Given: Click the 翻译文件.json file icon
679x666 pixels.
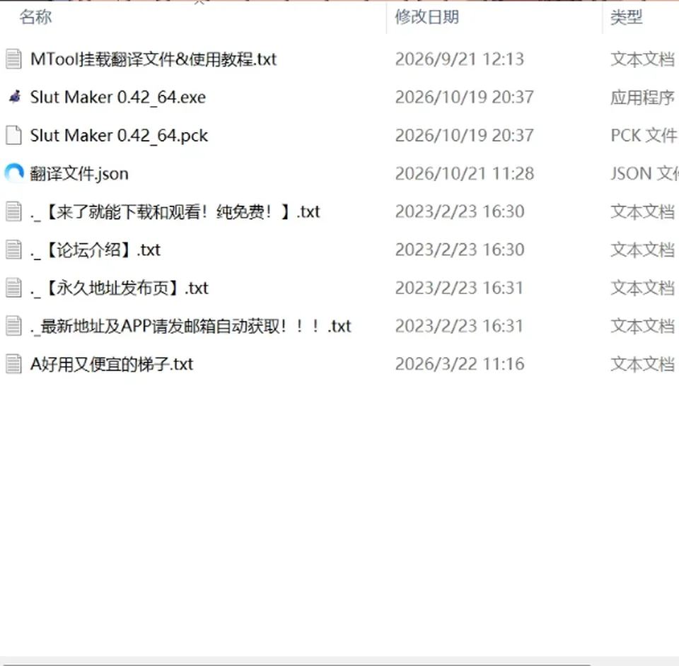Looking at the screenshot, I should coord(14,173).
